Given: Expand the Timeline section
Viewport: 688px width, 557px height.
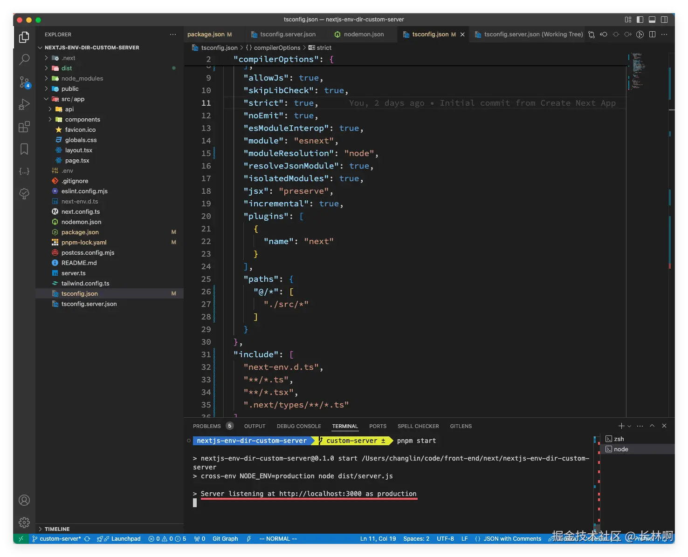Looking at the screenshot, I should click(57, 529).
